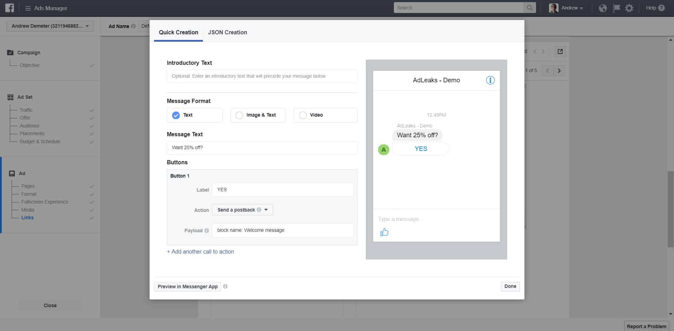The height and width of the screenshot is (331, 674).
Task: Click the page vertical scrollbar
Action: pyautogui.click(x=670, y=209)
